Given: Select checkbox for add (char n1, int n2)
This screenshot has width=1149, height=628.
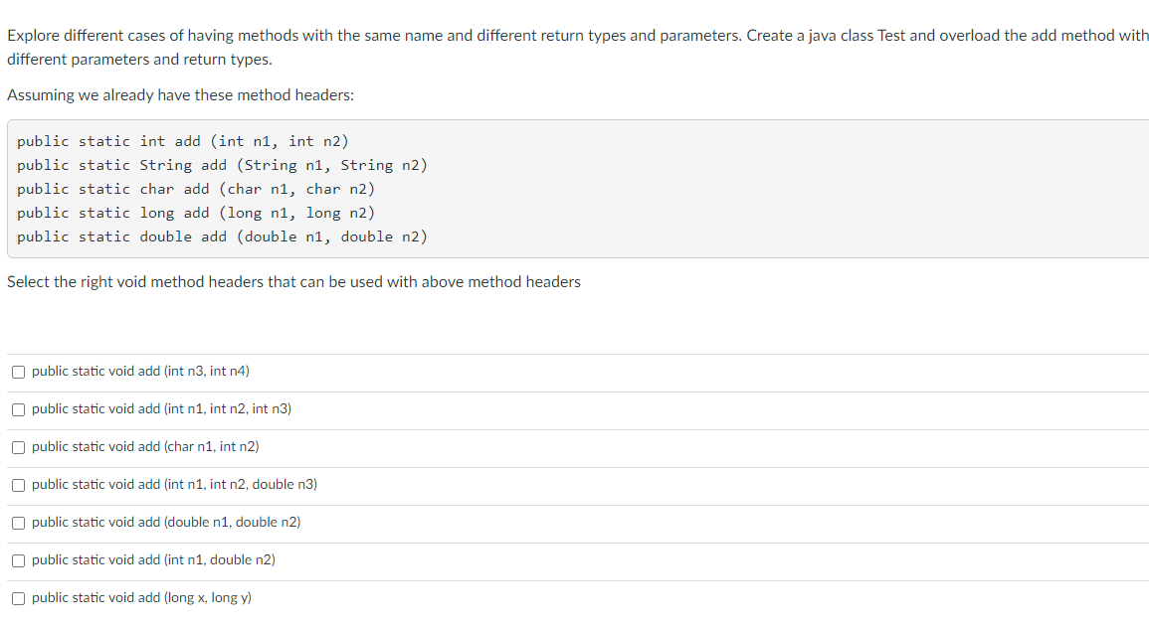Looking at the screenshot, I should click(x=18, y=447).
